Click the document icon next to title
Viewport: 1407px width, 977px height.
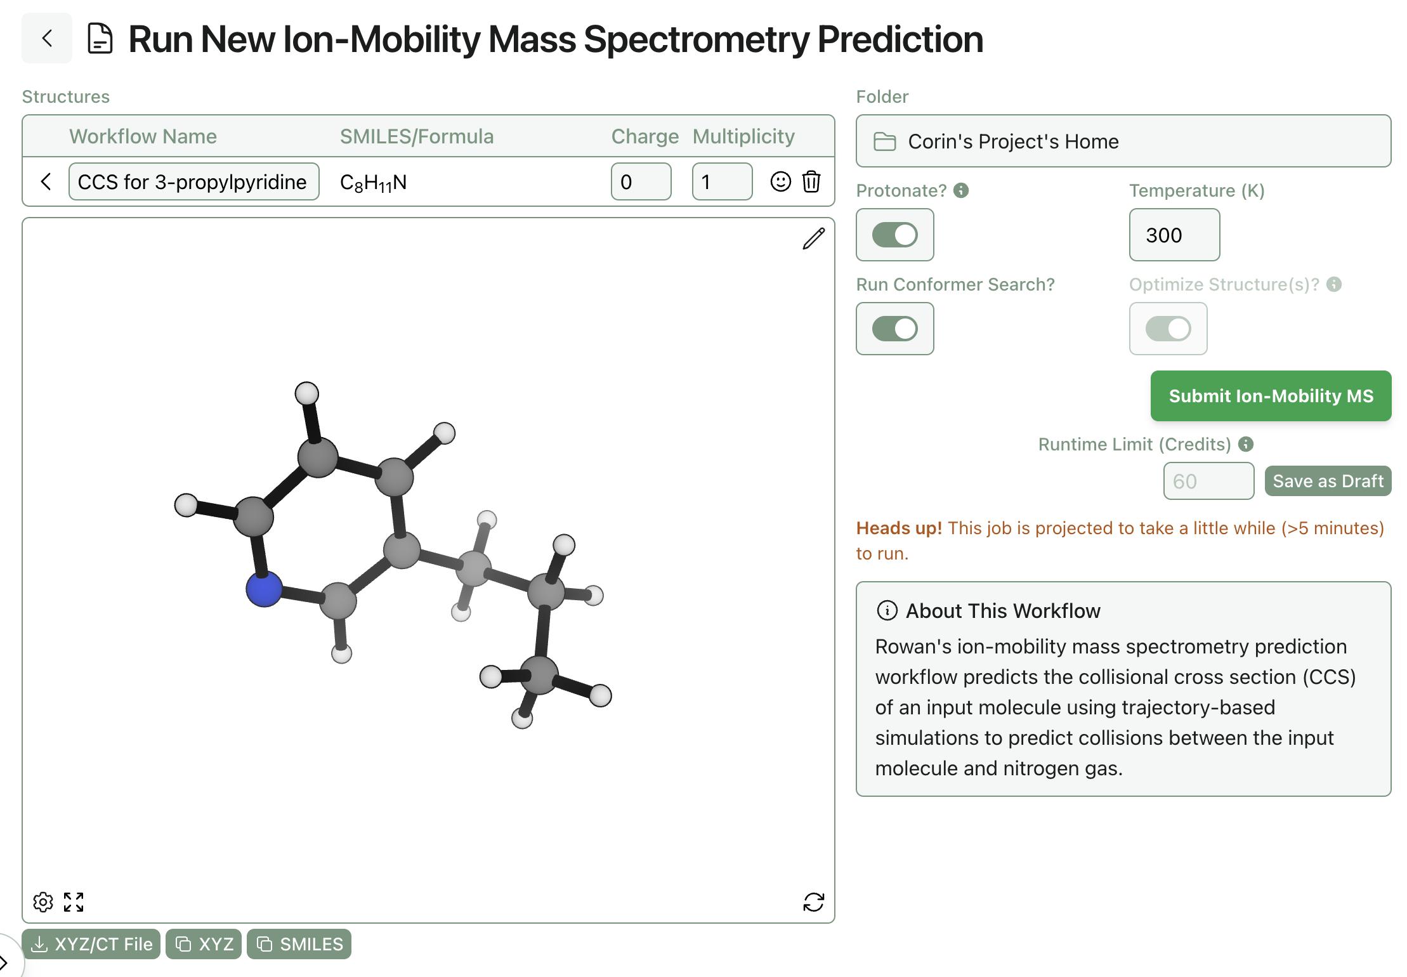100,39
